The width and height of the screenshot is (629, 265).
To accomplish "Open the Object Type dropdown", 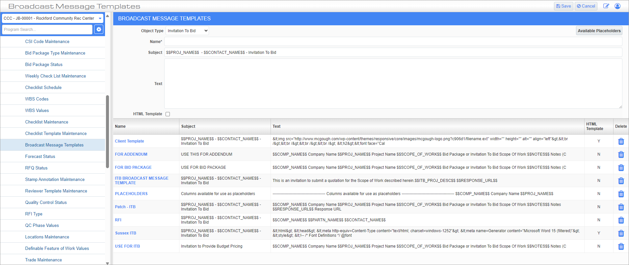I will [x=187, y=31].
